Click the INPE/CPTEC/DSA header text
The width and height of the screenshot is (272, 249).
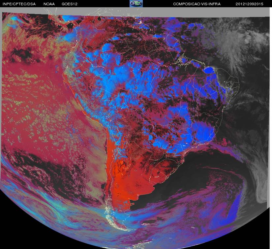pyautogui.click(x=19, y=4)
